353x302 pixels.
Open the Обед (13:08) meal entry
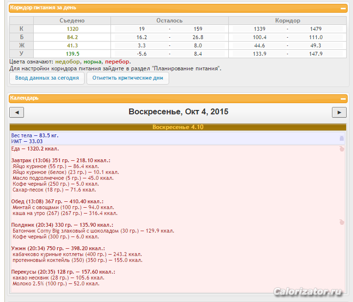(x=56, y=201)
